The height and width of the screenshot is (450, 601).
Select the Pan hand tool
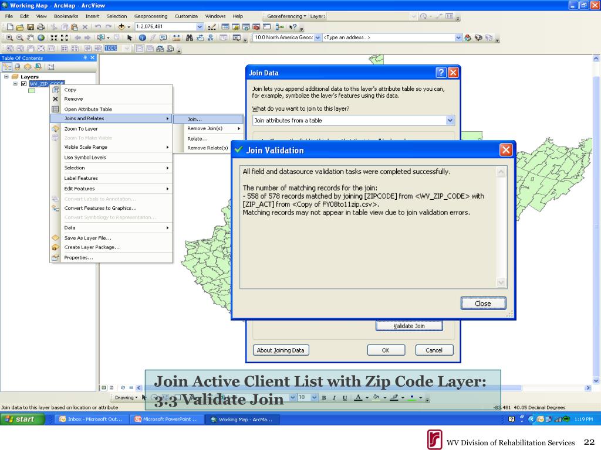tap(31, 37)
